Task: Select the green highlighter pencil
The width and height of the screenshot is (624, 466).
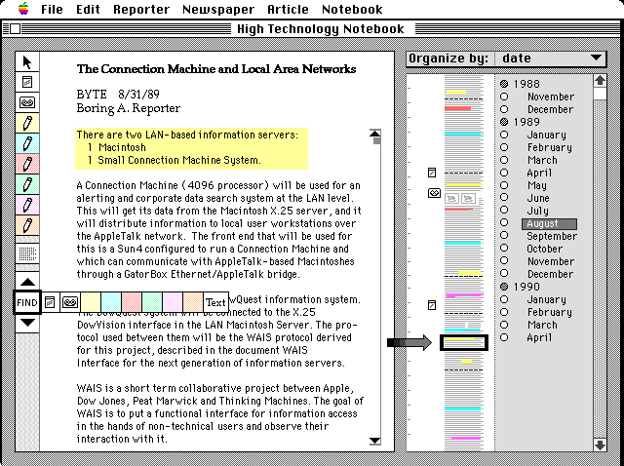Action: click(27, 184)
